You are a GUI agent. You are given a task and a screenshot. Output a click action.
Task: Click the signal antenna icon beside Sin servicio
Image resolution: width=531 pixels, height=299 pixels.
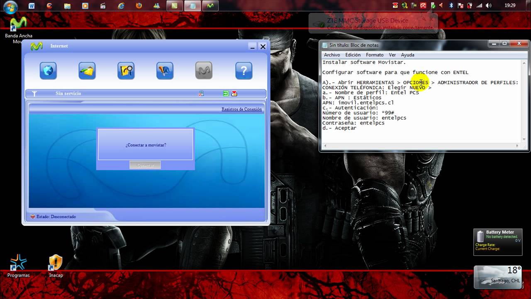(34, 94)
